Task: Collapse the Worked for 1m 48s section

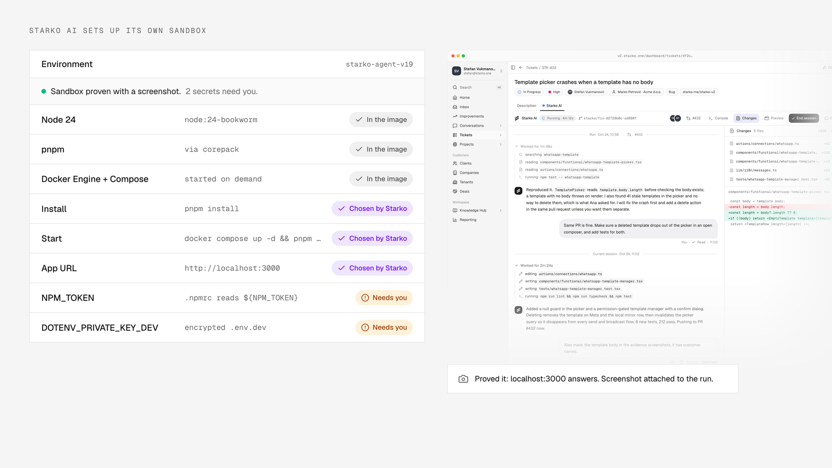Action: 534,147
